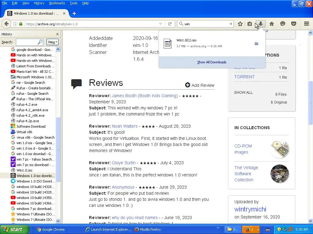Open the Firefox Hello smiley icon
The height and width of the screenshot is (234, 313).
pos(283,24)
